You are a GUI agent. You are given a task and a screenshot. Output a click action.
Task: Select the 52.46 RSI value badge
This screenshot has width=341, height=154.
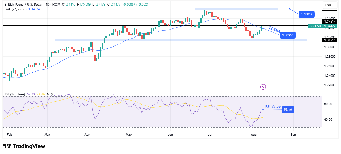(x=288, y=109)
